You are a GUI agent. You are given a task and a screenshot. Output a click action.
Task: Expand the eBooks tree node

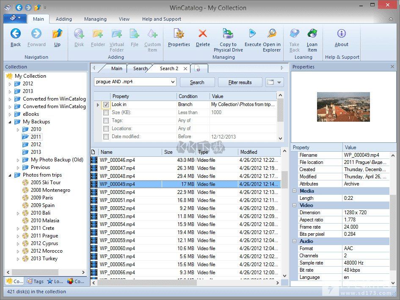pos(10,114)
